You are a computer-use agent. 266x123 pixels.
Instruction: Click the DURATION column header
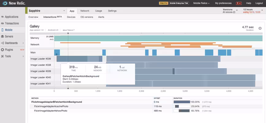coord(178,98)
